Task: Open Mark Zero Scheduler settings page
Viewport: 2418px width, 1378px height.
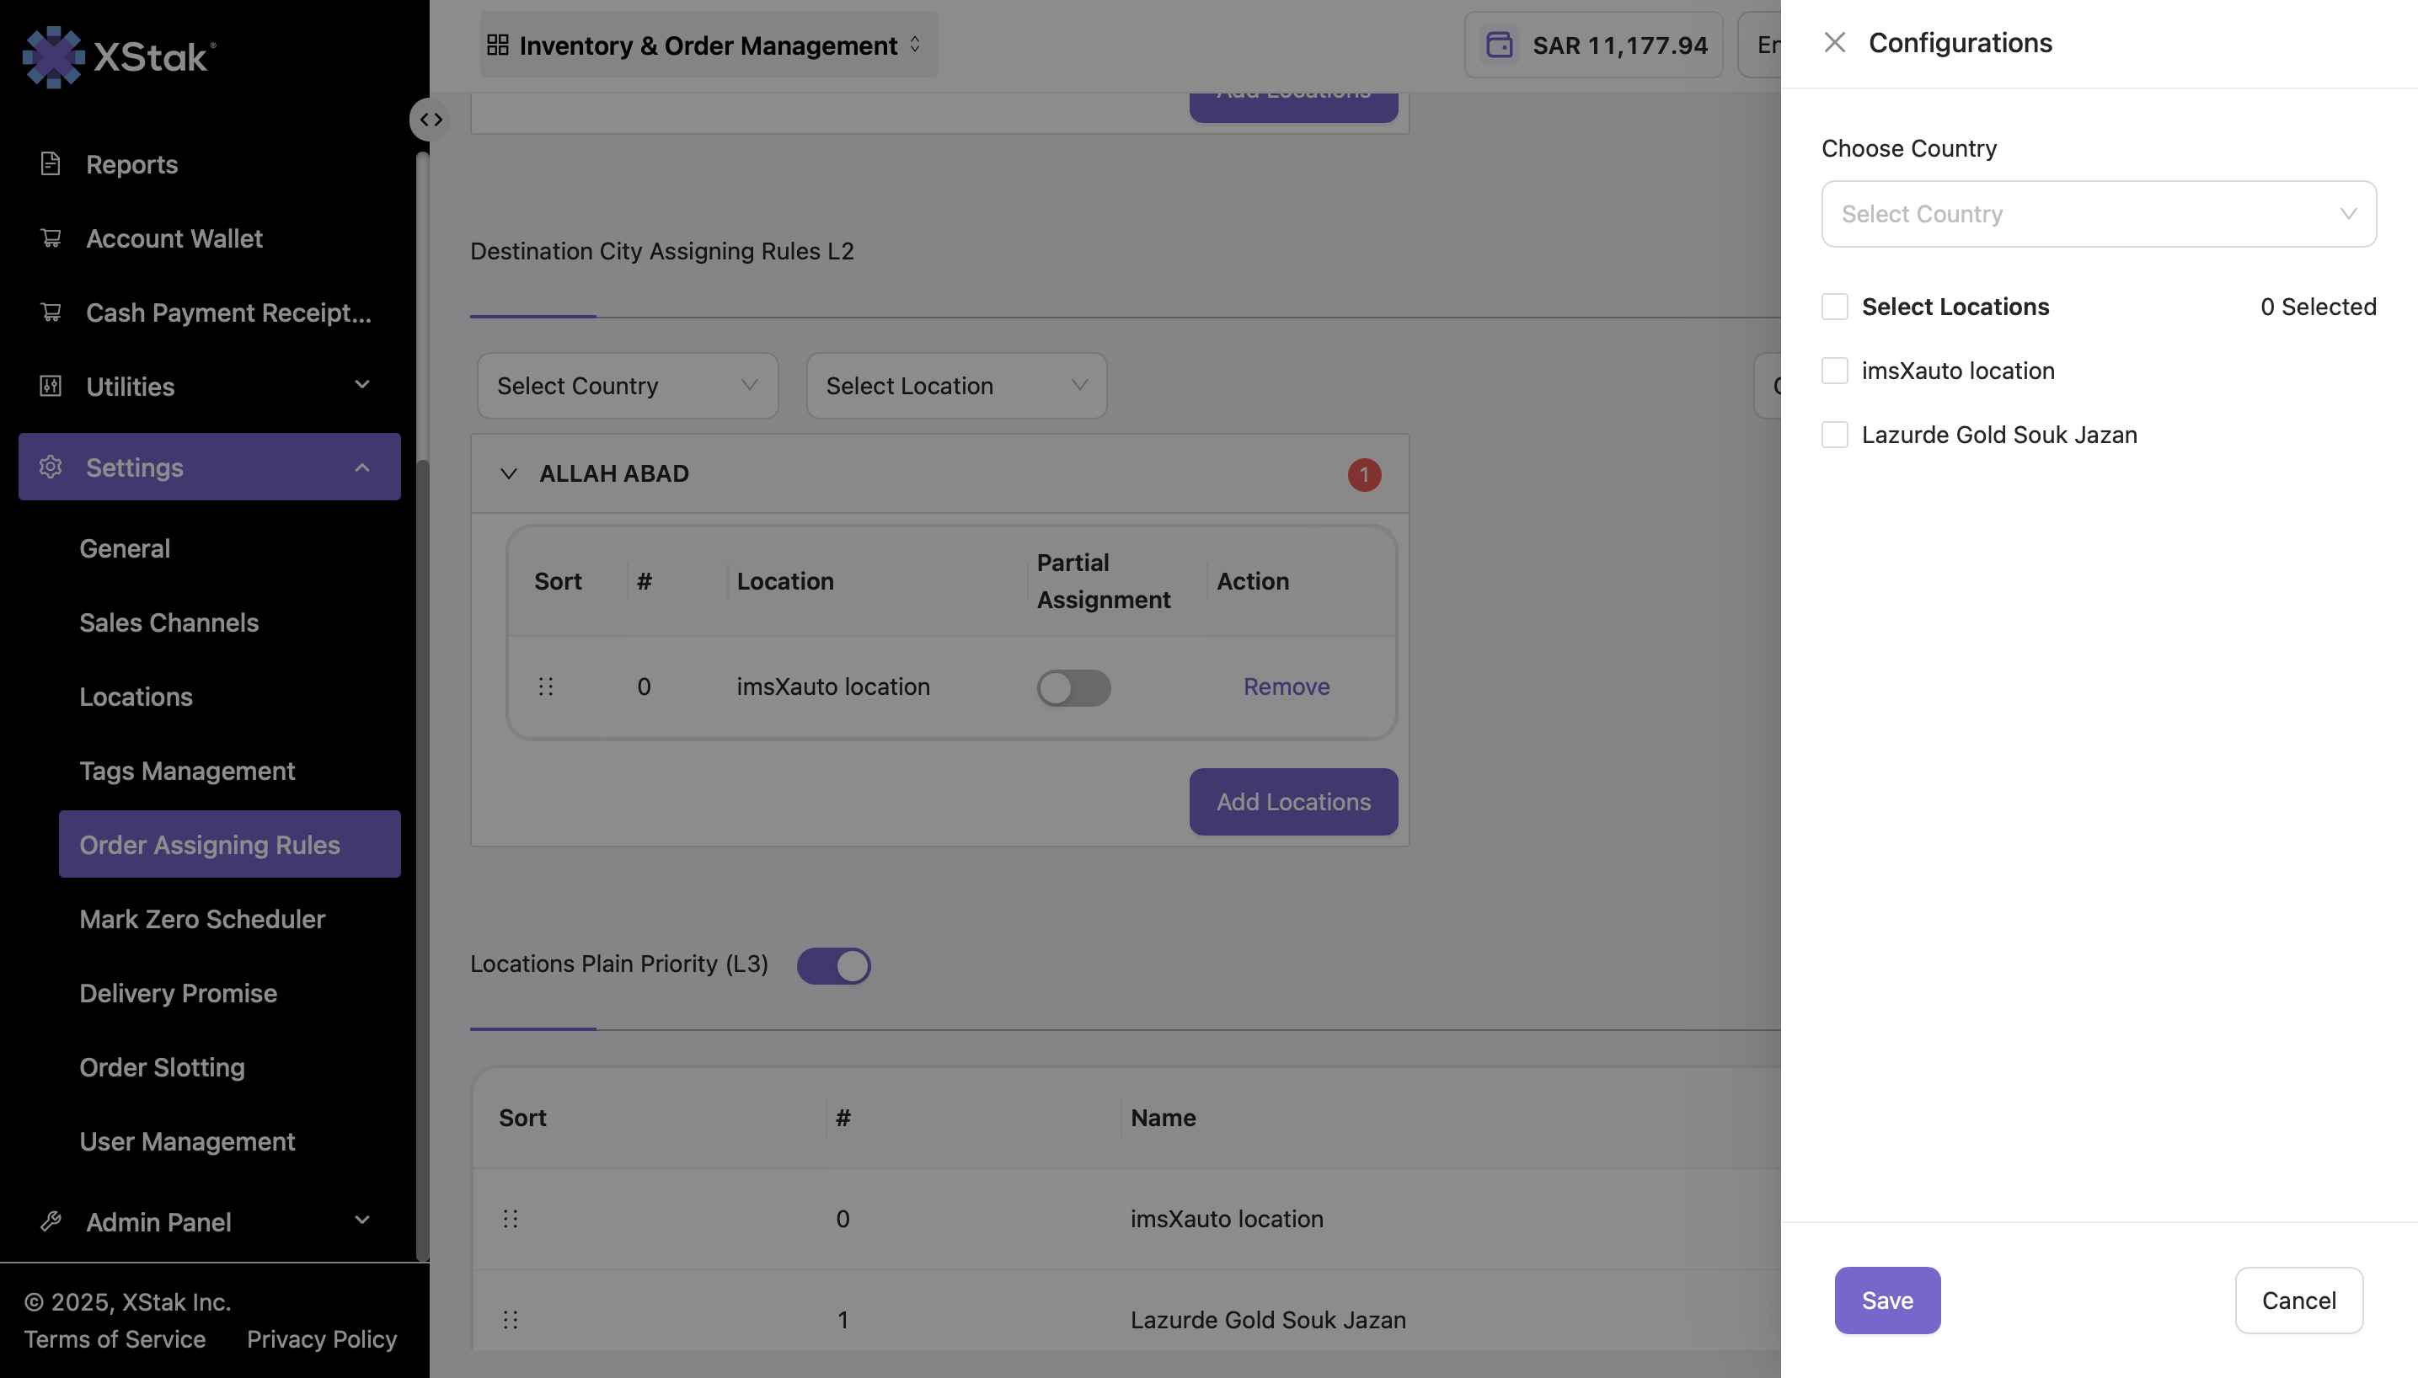Action: click(201, 918)
